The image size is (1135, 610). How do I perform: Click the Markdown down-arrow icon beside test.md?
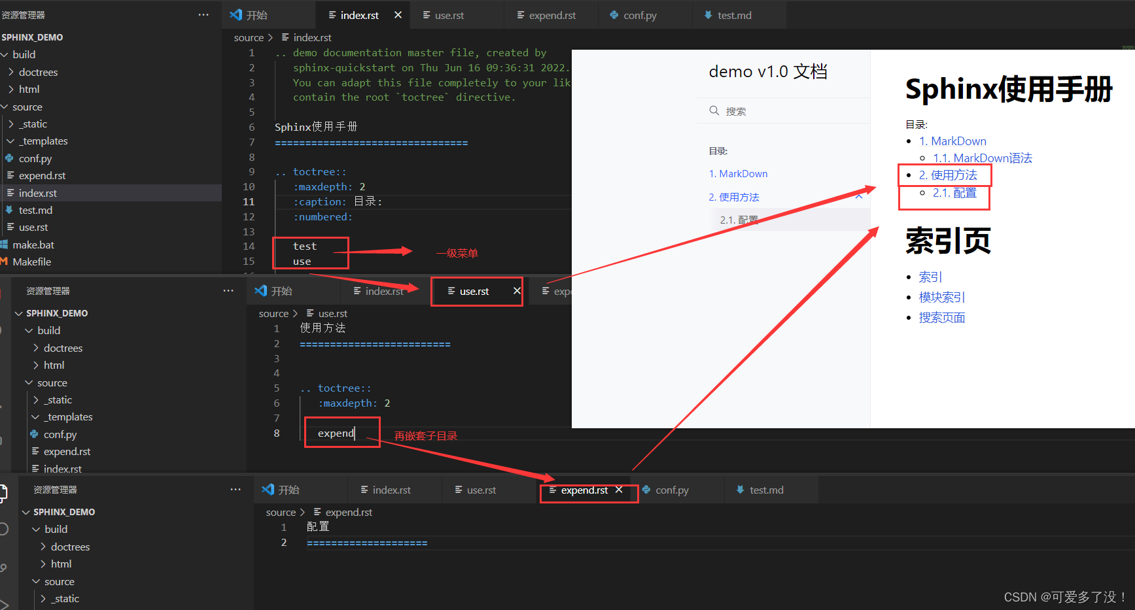[x=10, y=210]
